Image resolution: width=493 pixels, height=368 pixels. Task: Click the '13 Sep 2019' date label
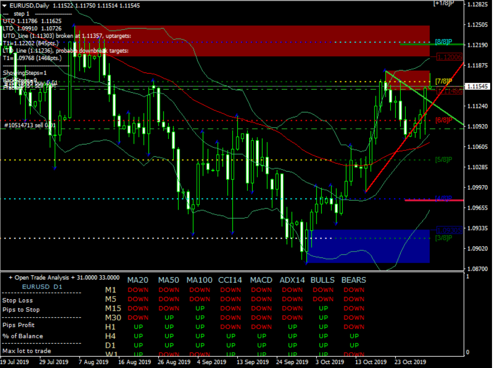pos(253,362)
